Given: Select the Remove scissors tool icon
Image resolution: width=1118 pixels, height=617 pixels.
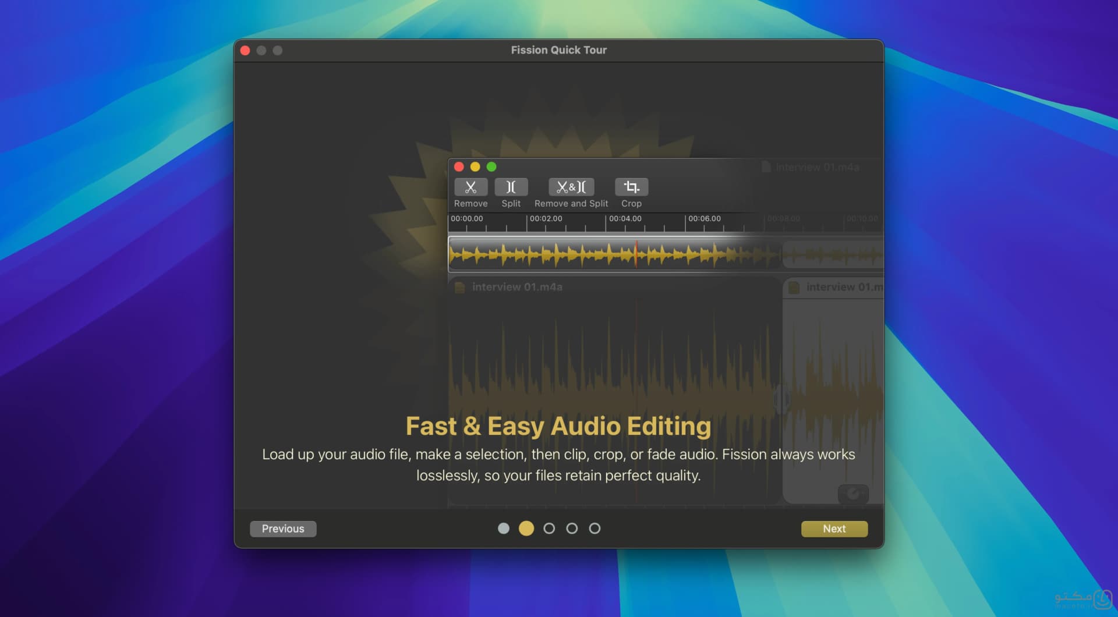Looking at the screenshot, I should tap(470, 187).
